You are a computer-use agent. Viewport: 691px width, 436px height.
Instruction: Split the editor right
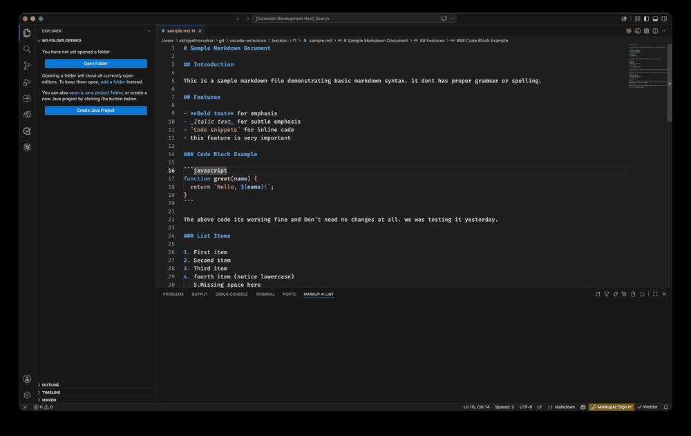655,31
